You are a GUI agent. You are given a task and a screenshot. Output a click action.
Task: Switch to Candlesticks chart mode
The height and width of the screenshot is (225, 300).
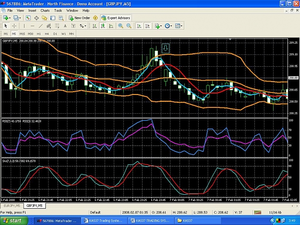[x=103, y=26]
